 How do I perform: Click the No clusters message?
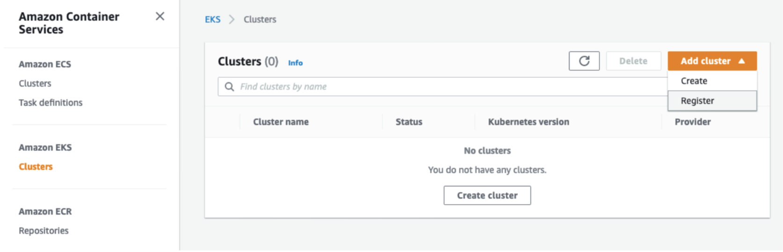(x=487, y=151)
